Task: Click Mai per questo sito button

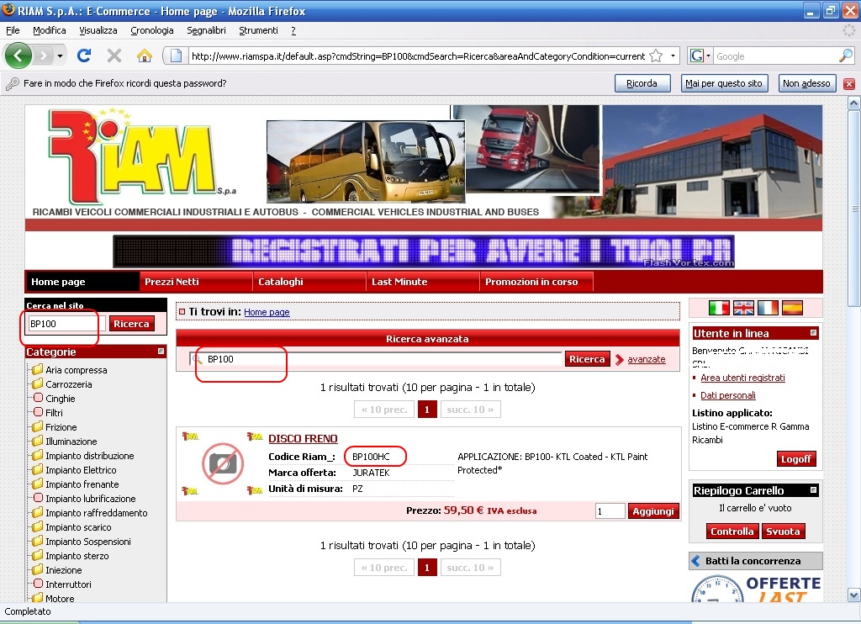Action: tap(724, 83)
